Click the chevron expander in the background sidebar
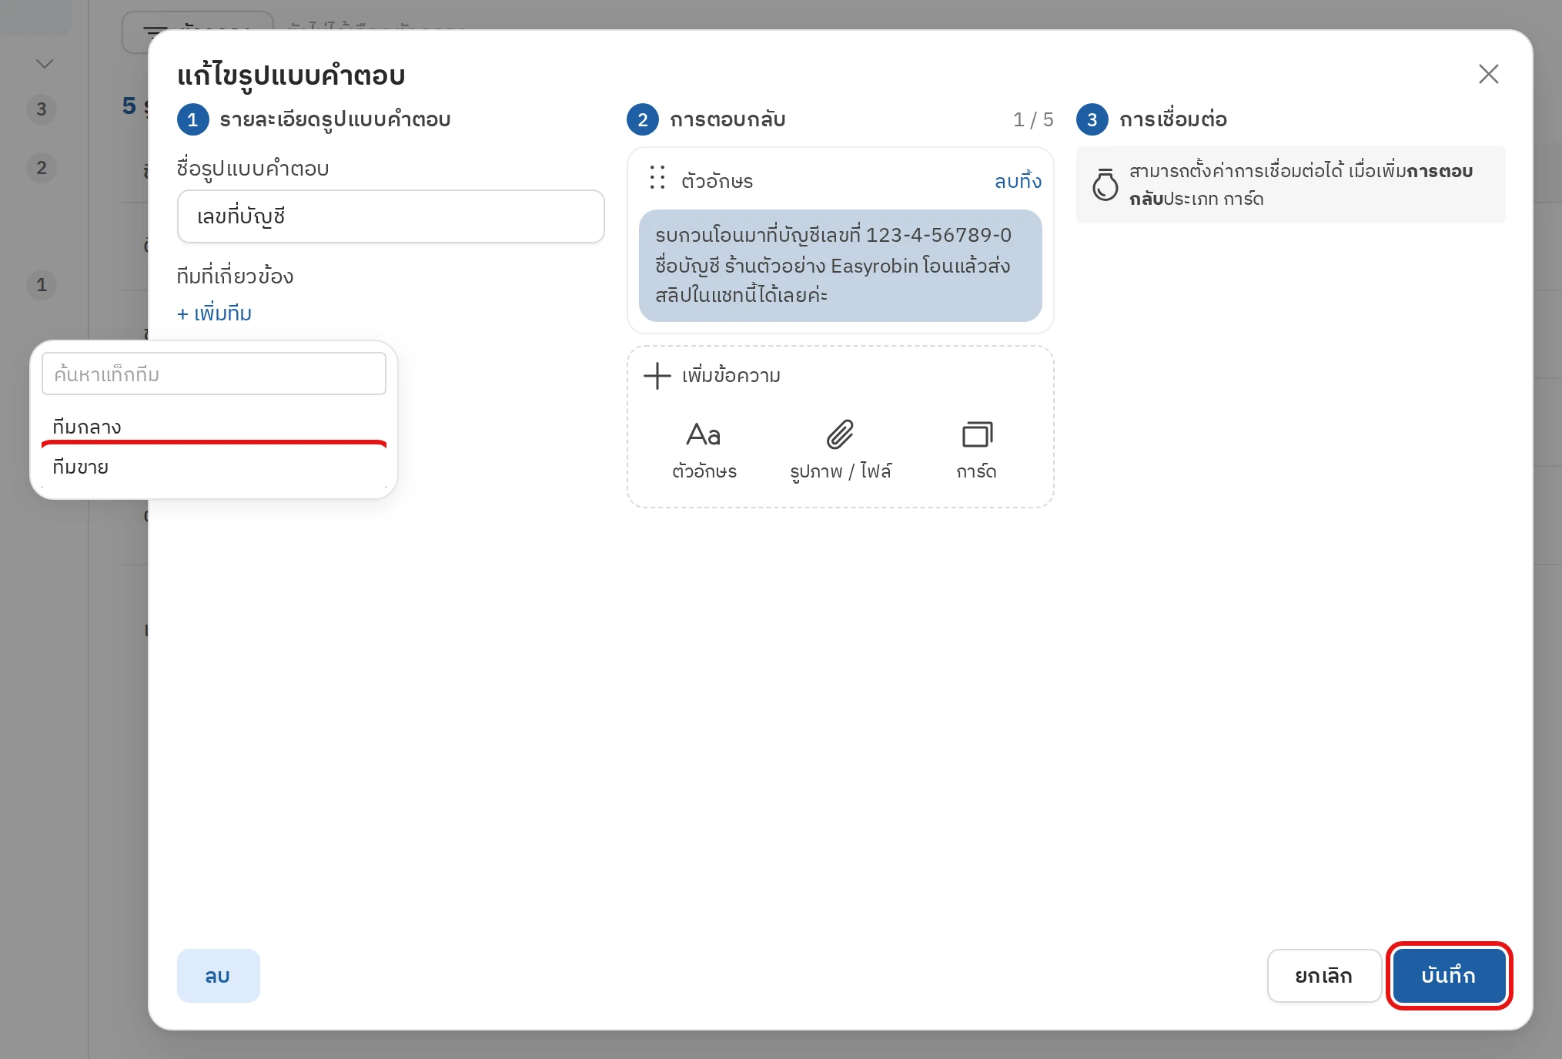This screenshot has height=1059, width=1562. coord(45,63)
